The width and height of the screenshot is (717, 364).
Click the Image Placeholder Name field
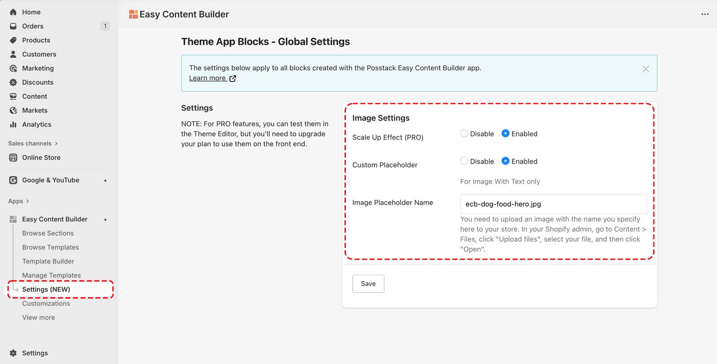(553, 204)
